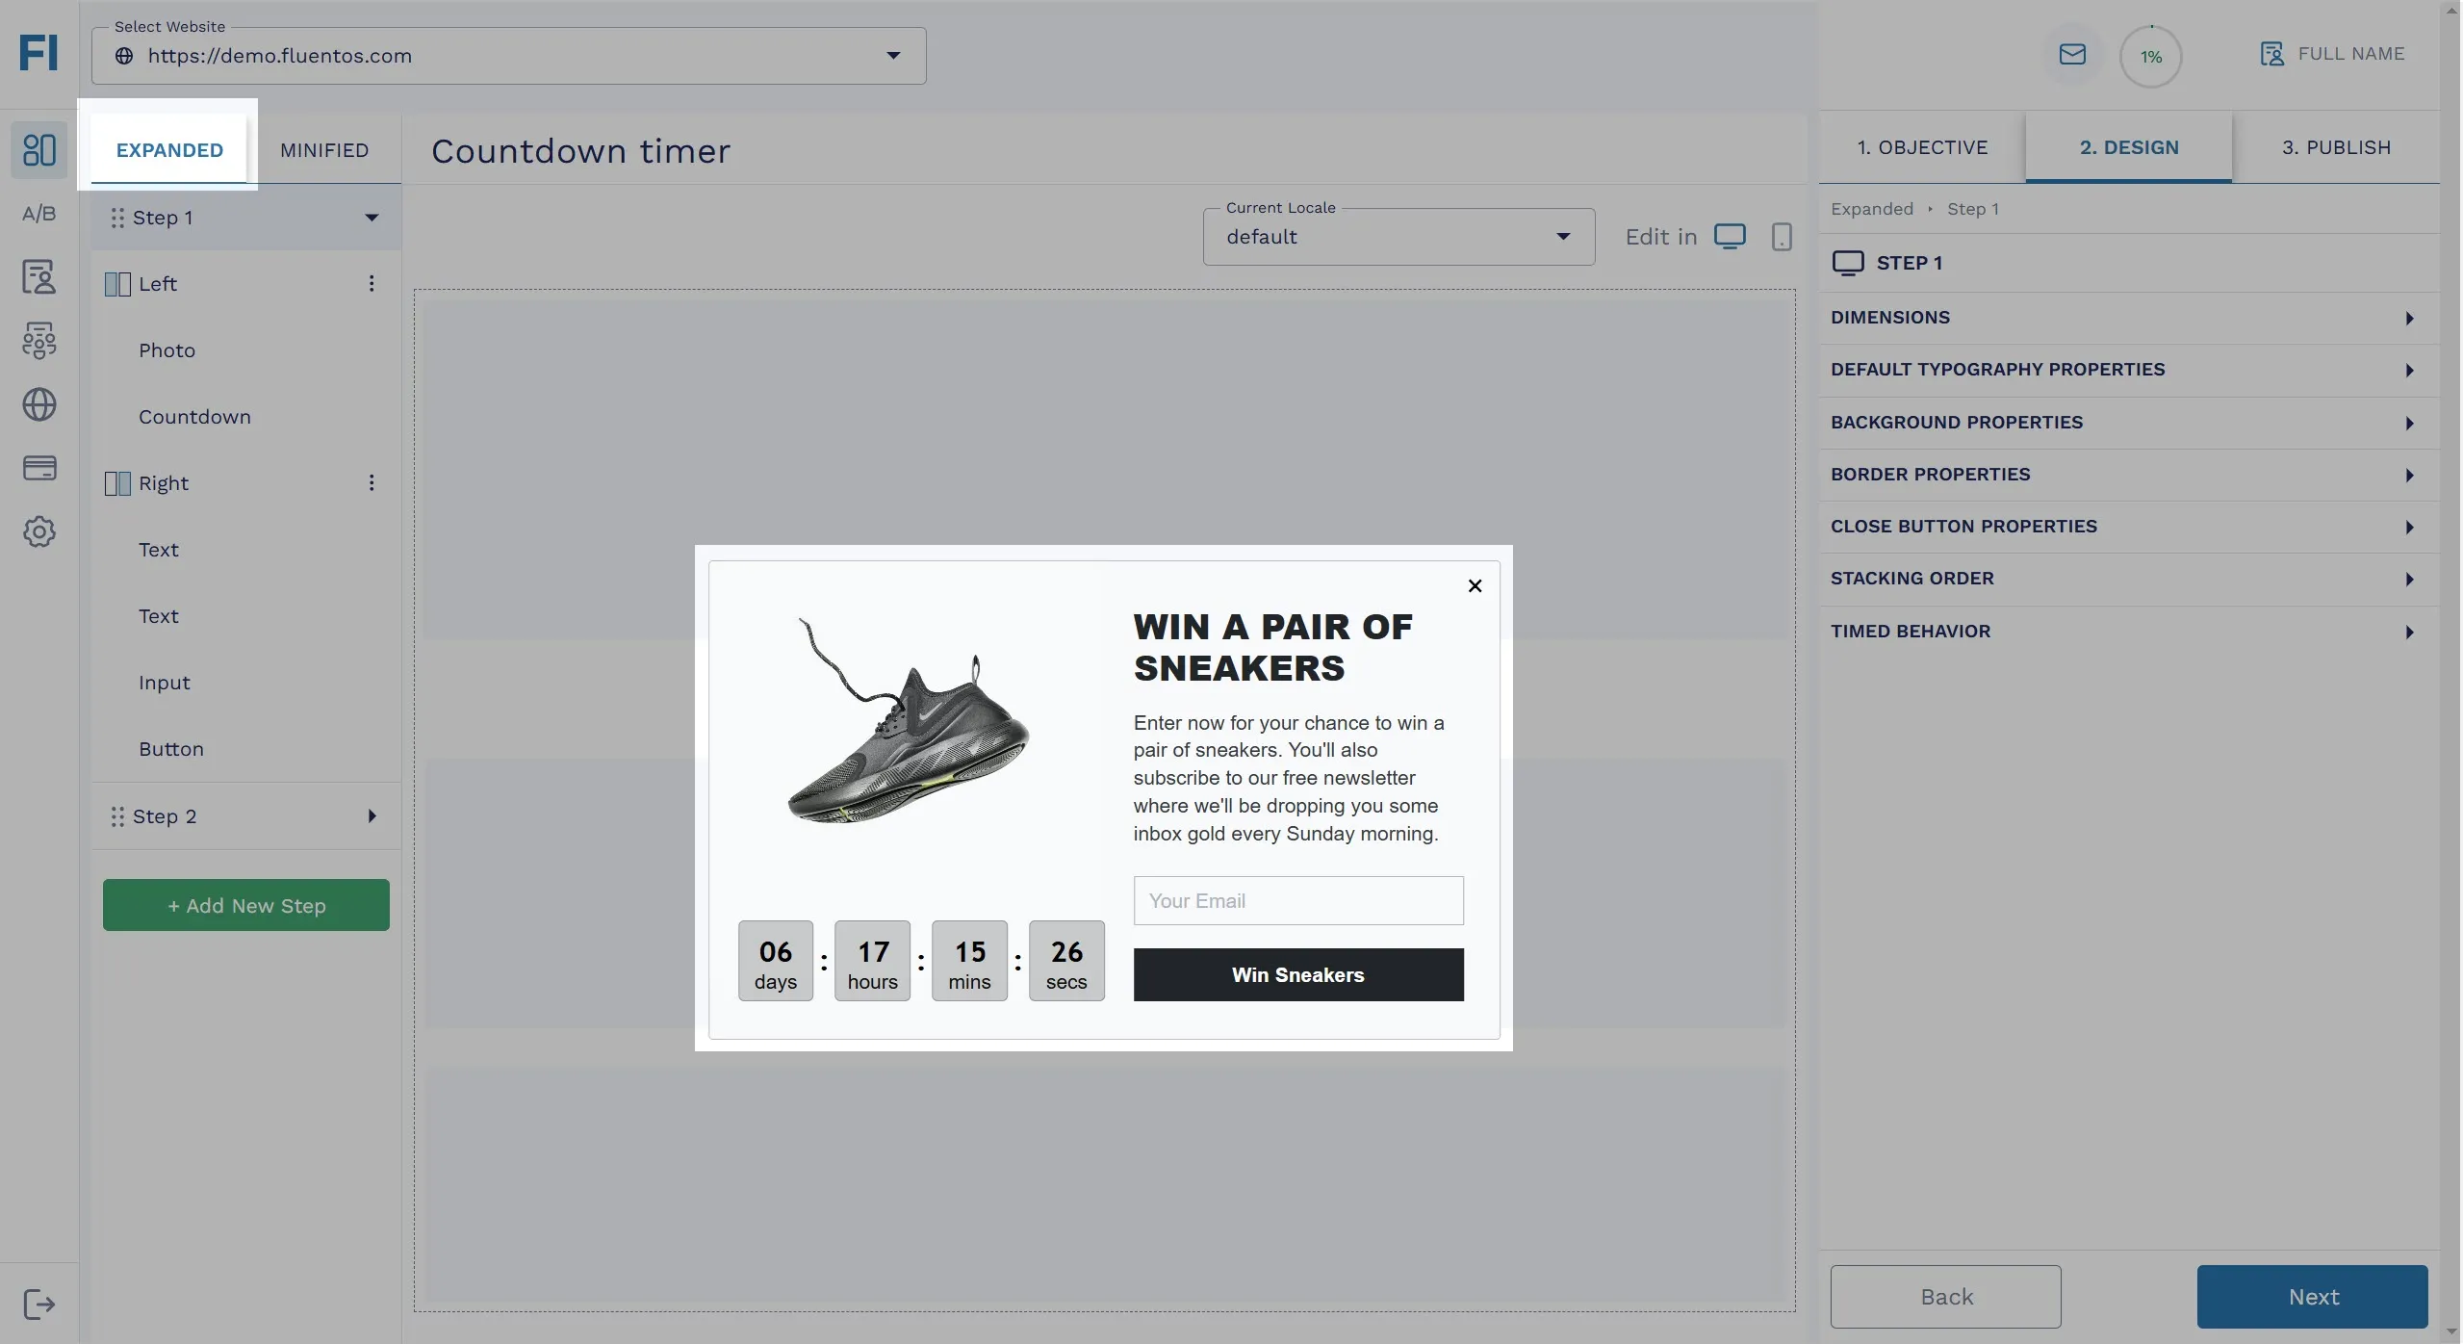The image size is (2463, 1344).
Task: Open the contacts/leads sidebar icon
Action: pyautogui.click(x=39, y=277)
